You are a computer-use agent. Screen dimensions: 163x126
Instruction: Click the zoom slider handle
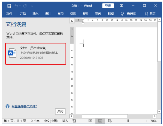[x=128, y=121]
